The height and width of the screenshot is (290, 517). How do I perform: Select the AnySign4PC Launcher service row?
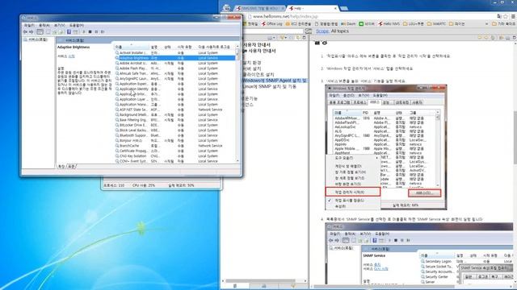click(x=175, y=79)
